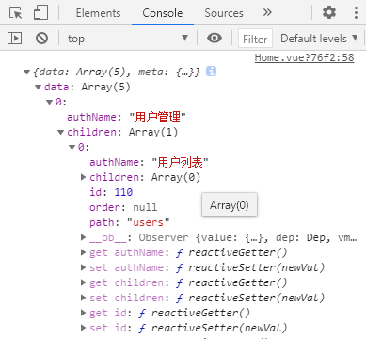This screenshot has width=366, height=339.
Task: Activate the inspect element picker icon
Action: [x=16, y=13]
